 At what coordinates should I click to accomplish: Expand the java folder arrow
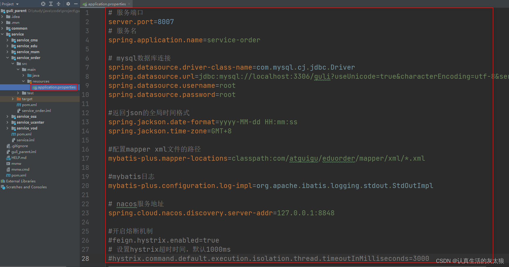click(x=24, y=75)
